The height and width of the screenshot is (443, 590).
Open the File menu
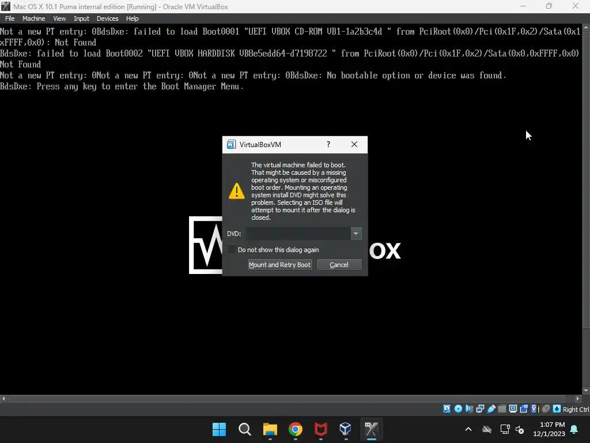(10, 18)
